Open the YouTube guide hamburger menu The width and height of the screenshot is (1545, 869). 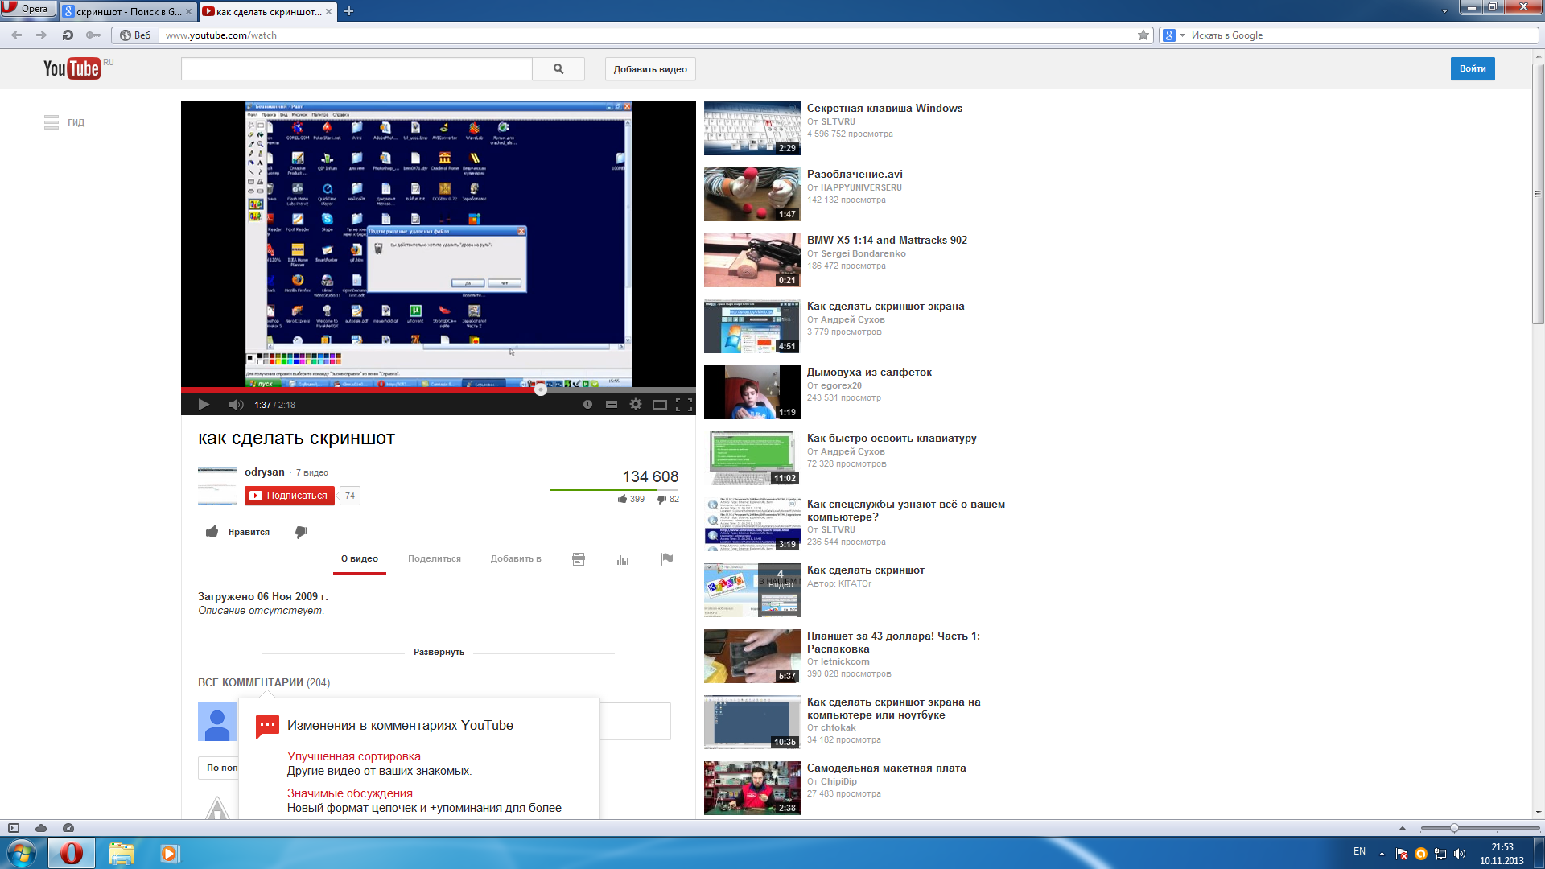51,122
